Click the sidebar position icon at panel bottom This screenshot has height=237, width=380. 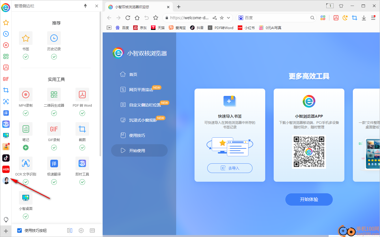pos(70,231)
